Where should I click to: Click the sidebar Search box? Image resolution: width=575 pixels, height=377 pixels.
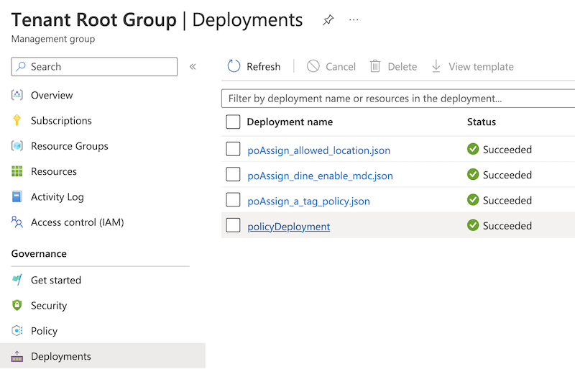coord(94,67)
